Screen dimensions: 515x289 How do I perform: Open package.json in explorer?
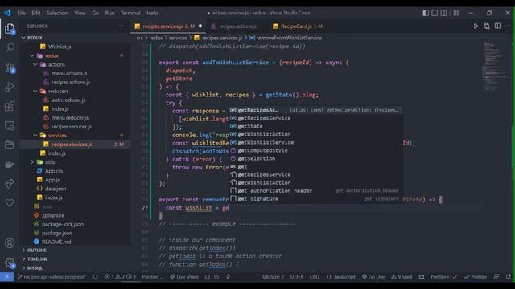57,233
